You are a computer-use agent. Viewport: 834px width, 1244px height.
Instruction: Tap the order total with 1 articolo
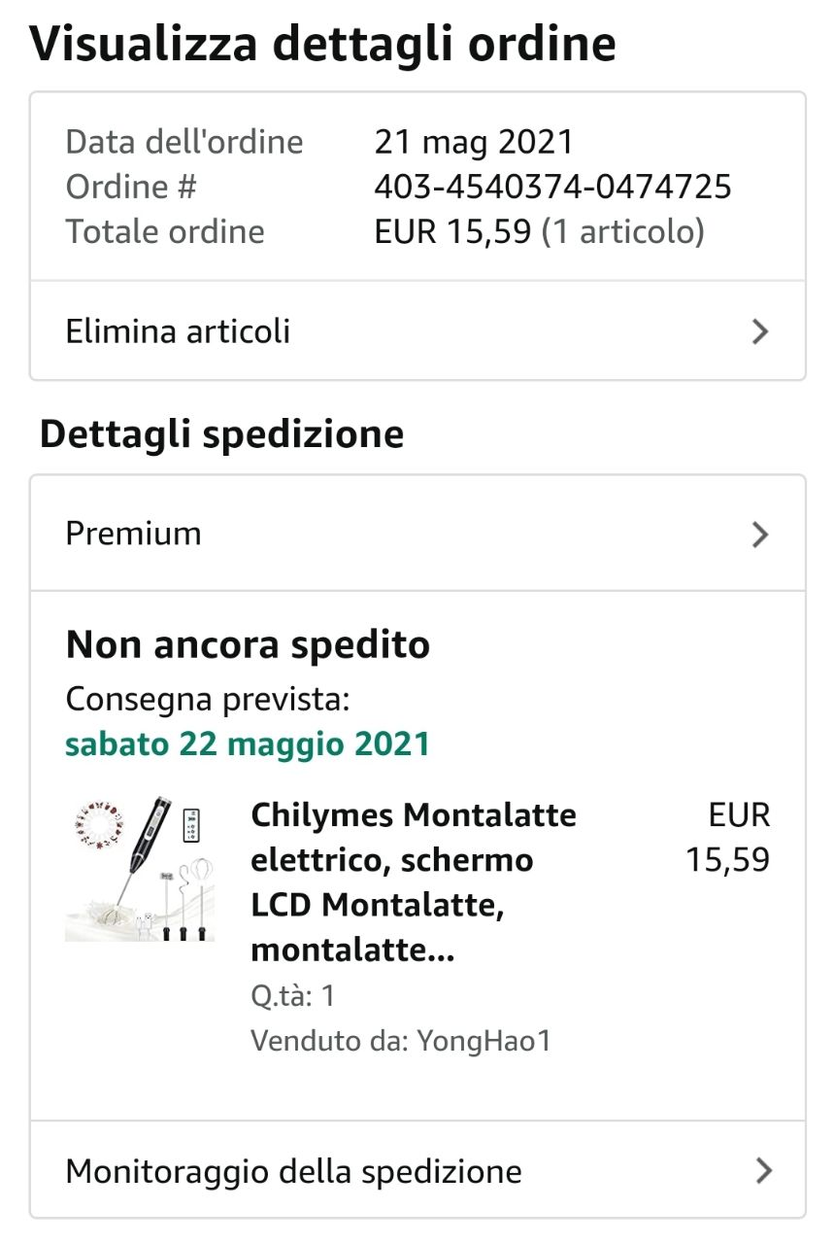click(539, 231)
